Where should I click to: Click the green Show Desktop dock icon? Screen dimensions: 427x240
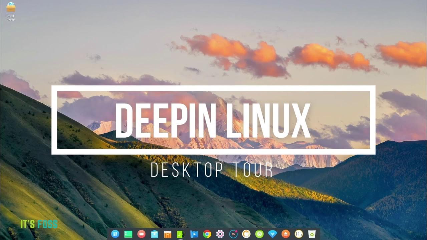point(128,234)
